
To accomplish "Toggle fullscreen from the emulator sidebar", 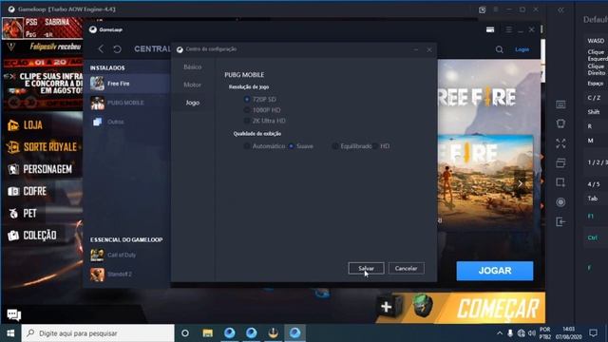I will 560,143.
